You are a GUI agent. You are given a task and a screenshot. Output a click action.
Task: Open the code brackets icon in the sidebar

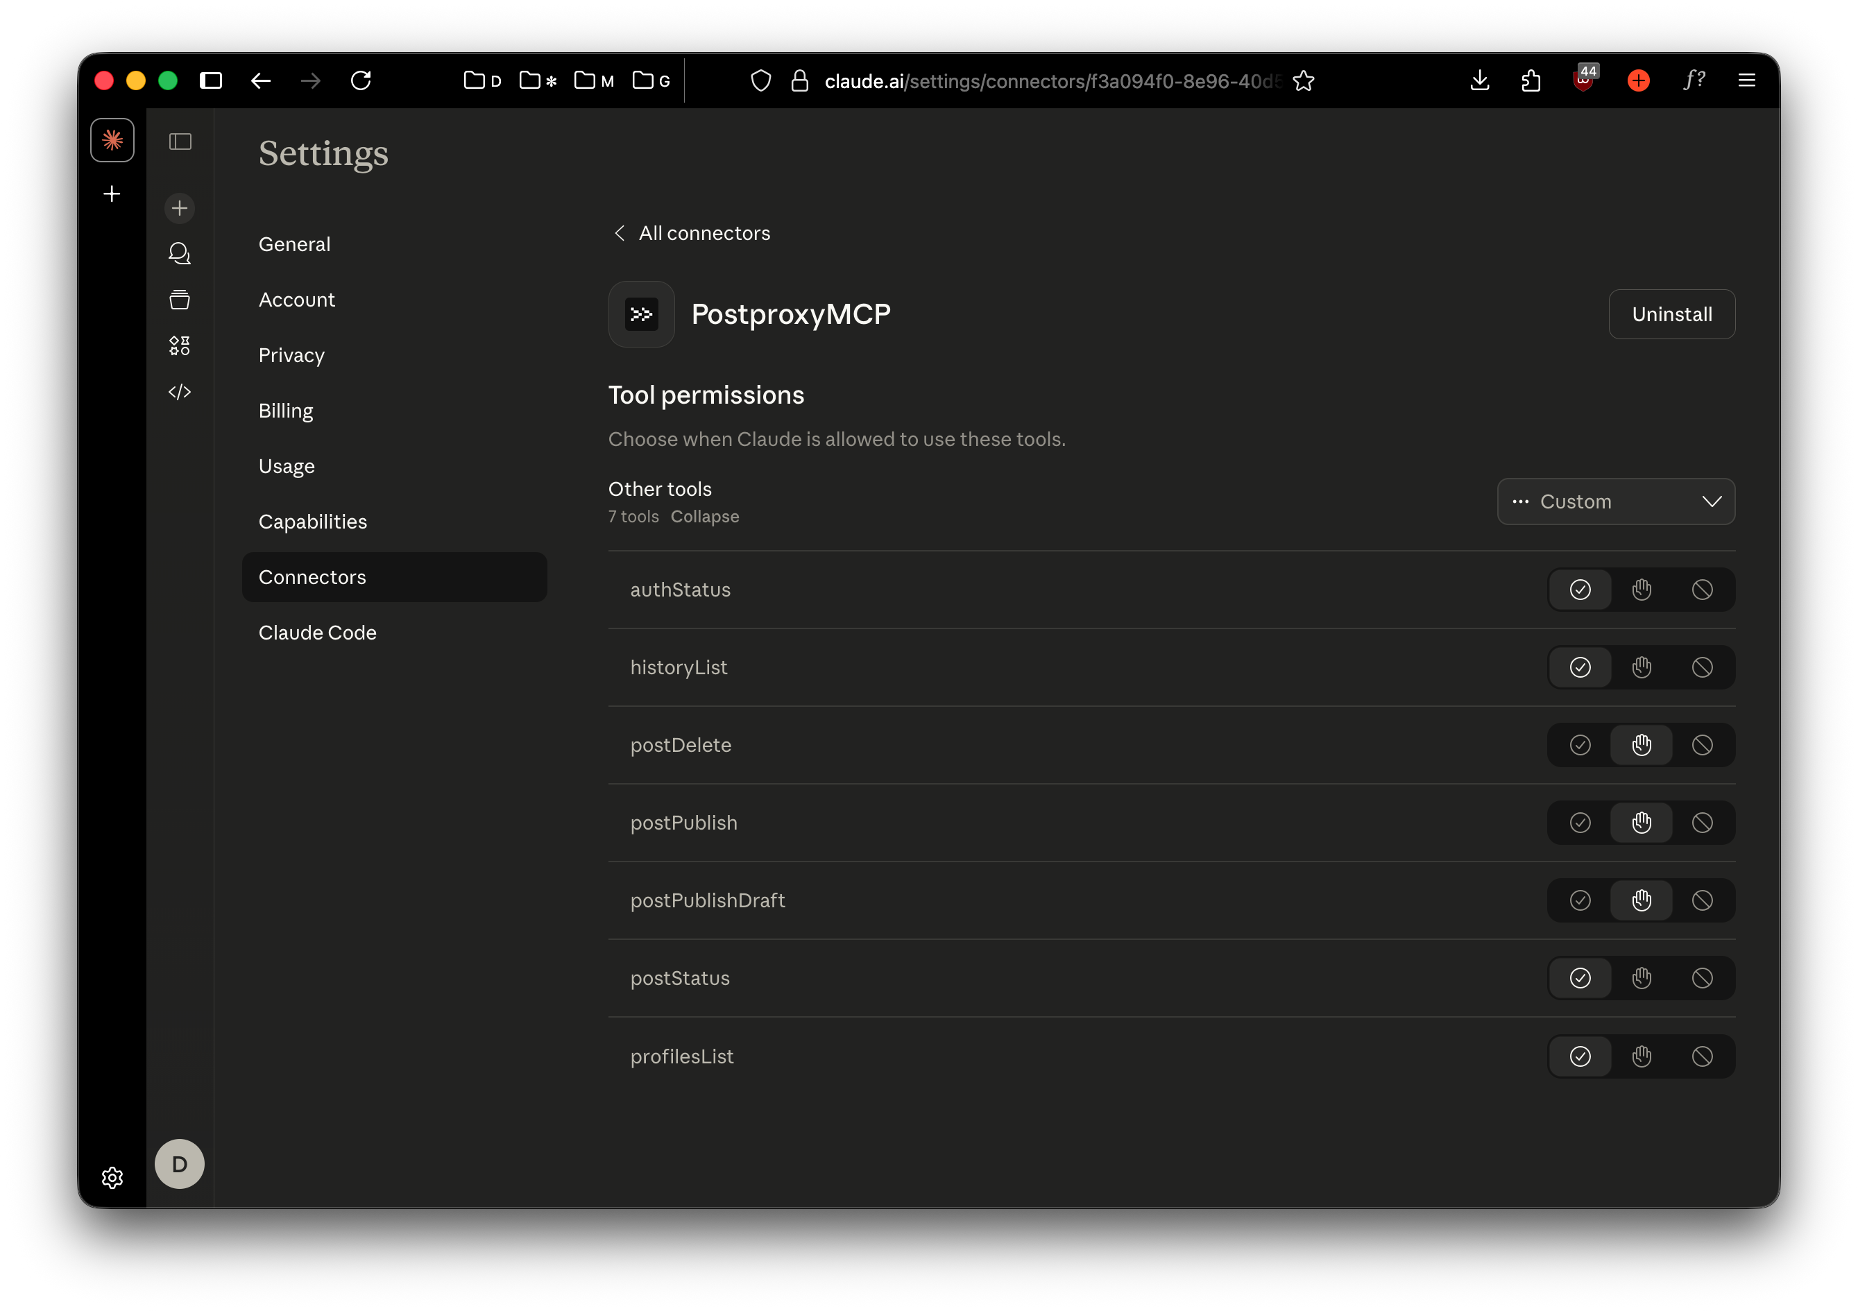(179, 392)
